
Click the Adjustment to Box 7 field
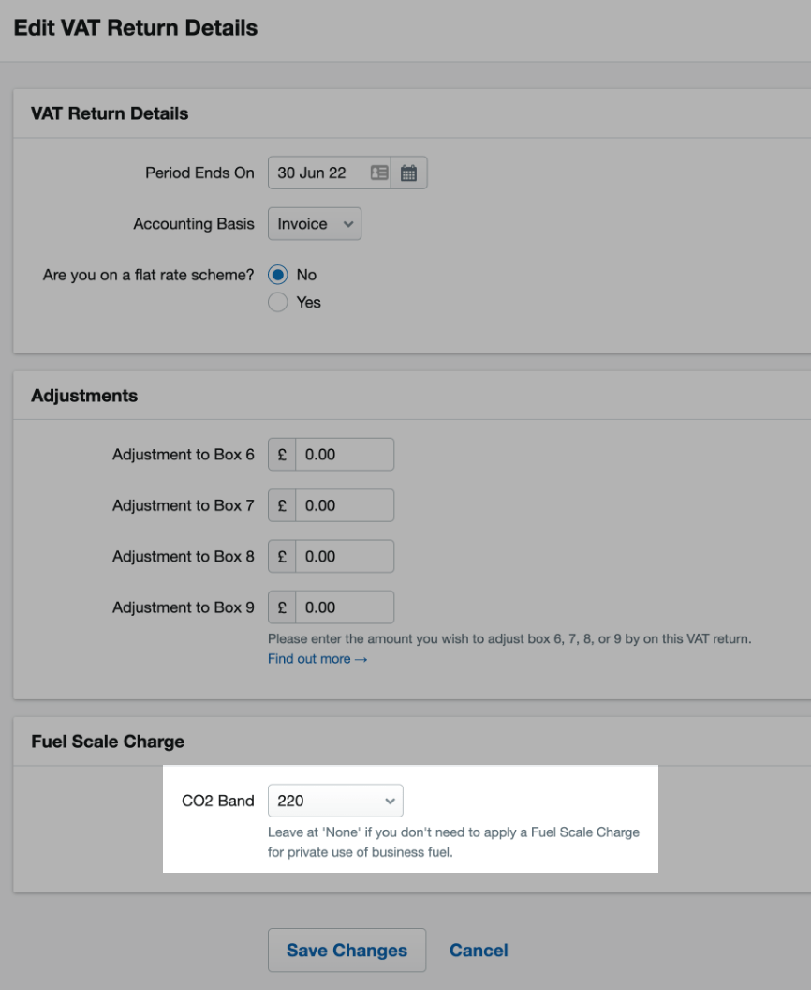[347, 504]
